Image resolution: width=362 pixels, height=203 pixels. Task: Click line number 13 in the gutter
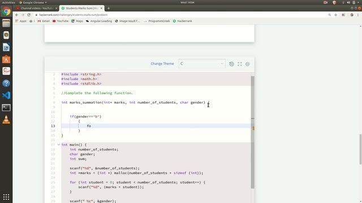click(53, 126)
